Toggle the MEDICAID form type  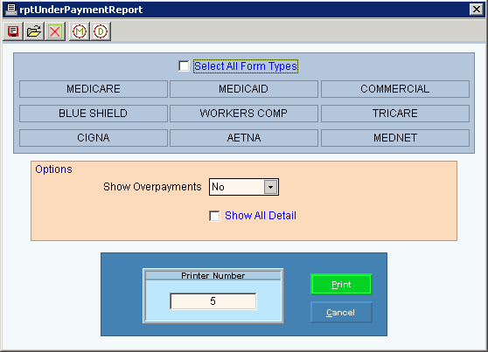click(x=244, y=89)
